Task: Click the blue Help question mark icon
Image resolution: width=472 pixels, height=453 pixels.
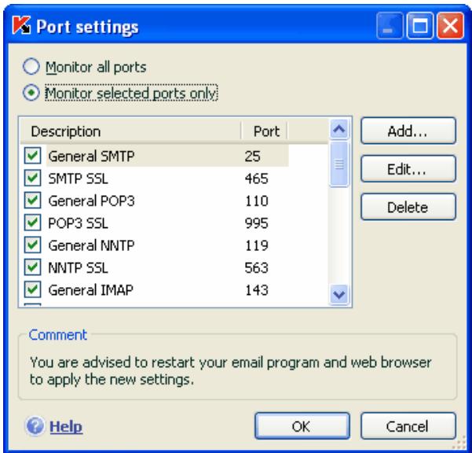Action: [35, 426]
